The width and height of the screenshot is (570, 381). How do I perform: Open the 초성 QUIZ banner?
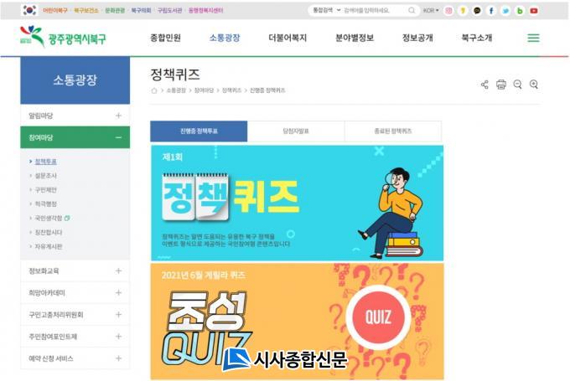tap(297, 321)
